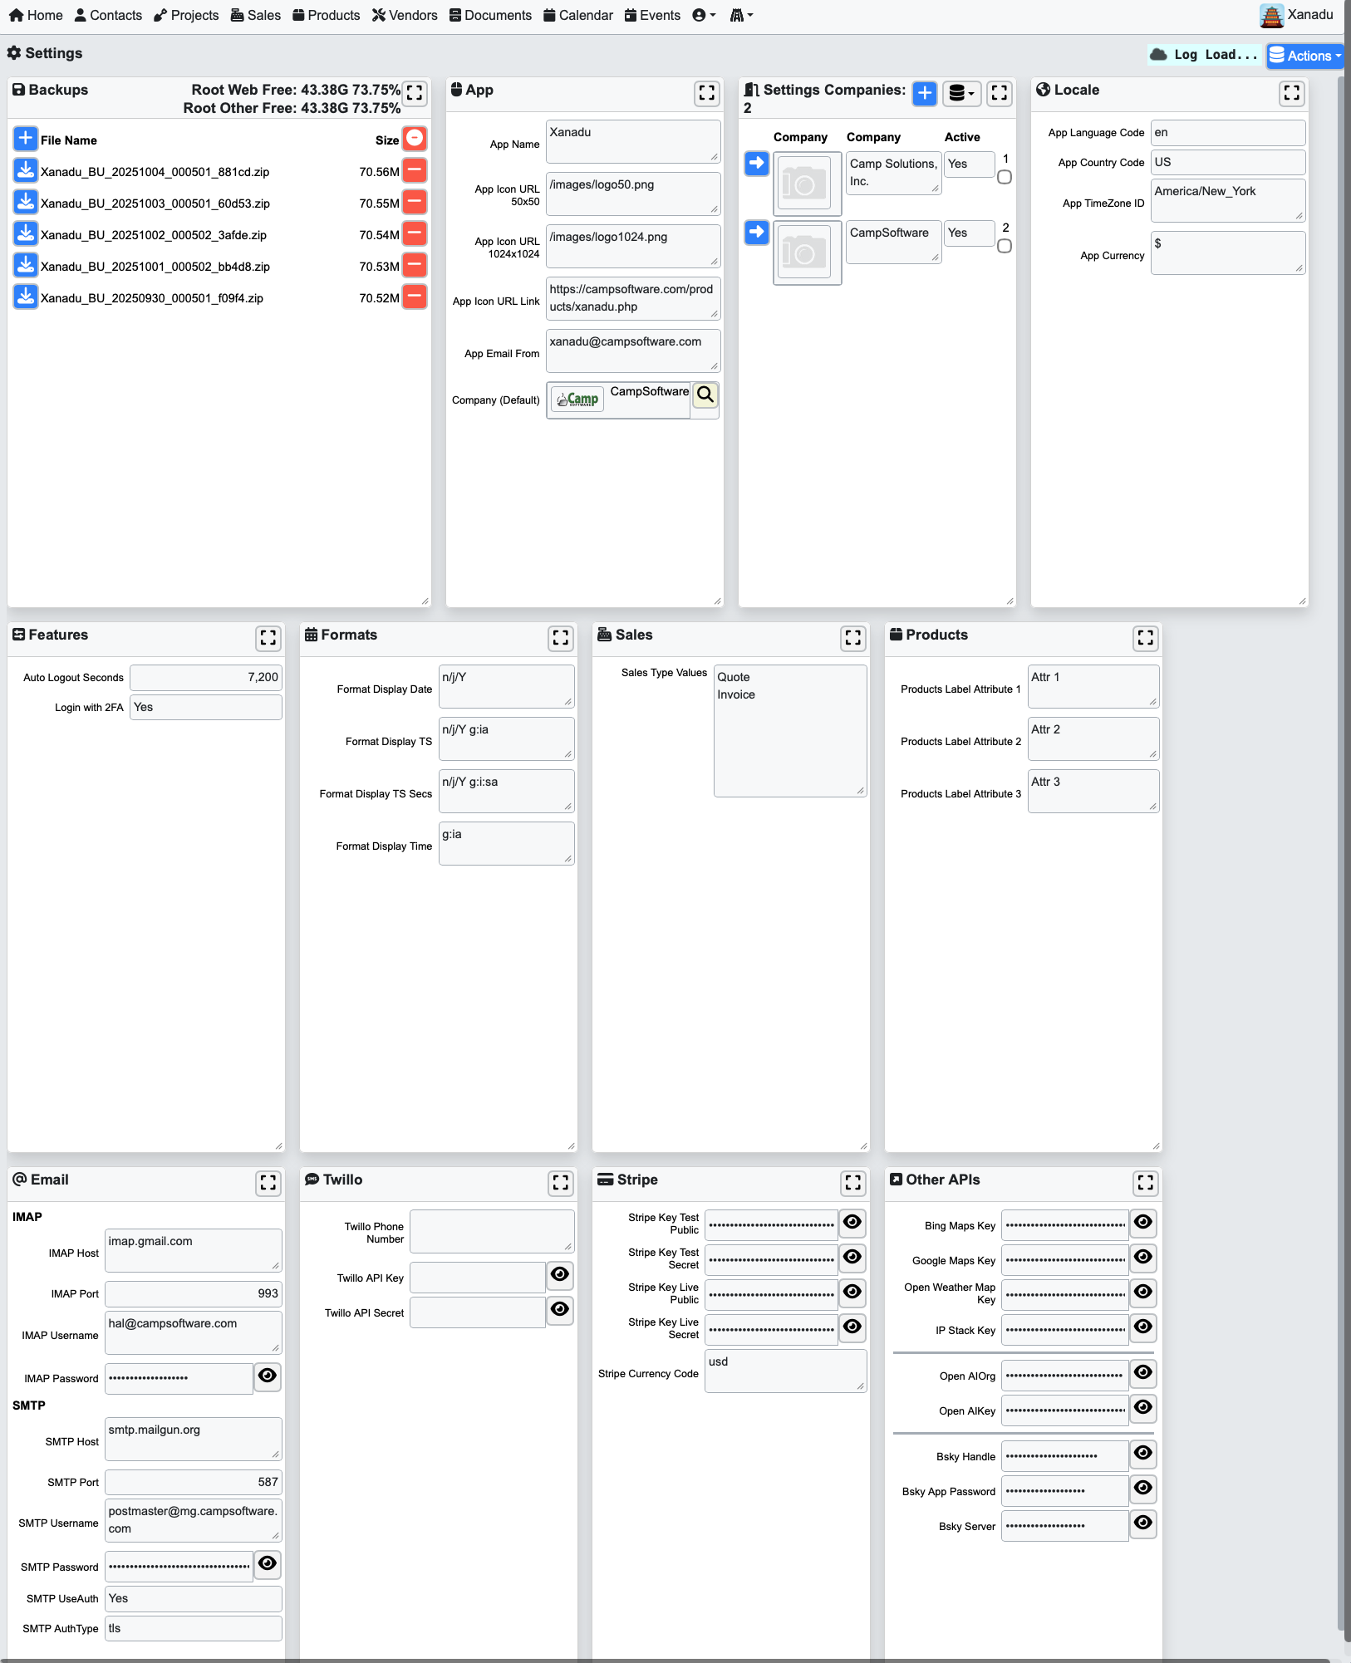Open the Calendar section
This screenshot has width=1351, height=1663.
(x=577, y=15)
